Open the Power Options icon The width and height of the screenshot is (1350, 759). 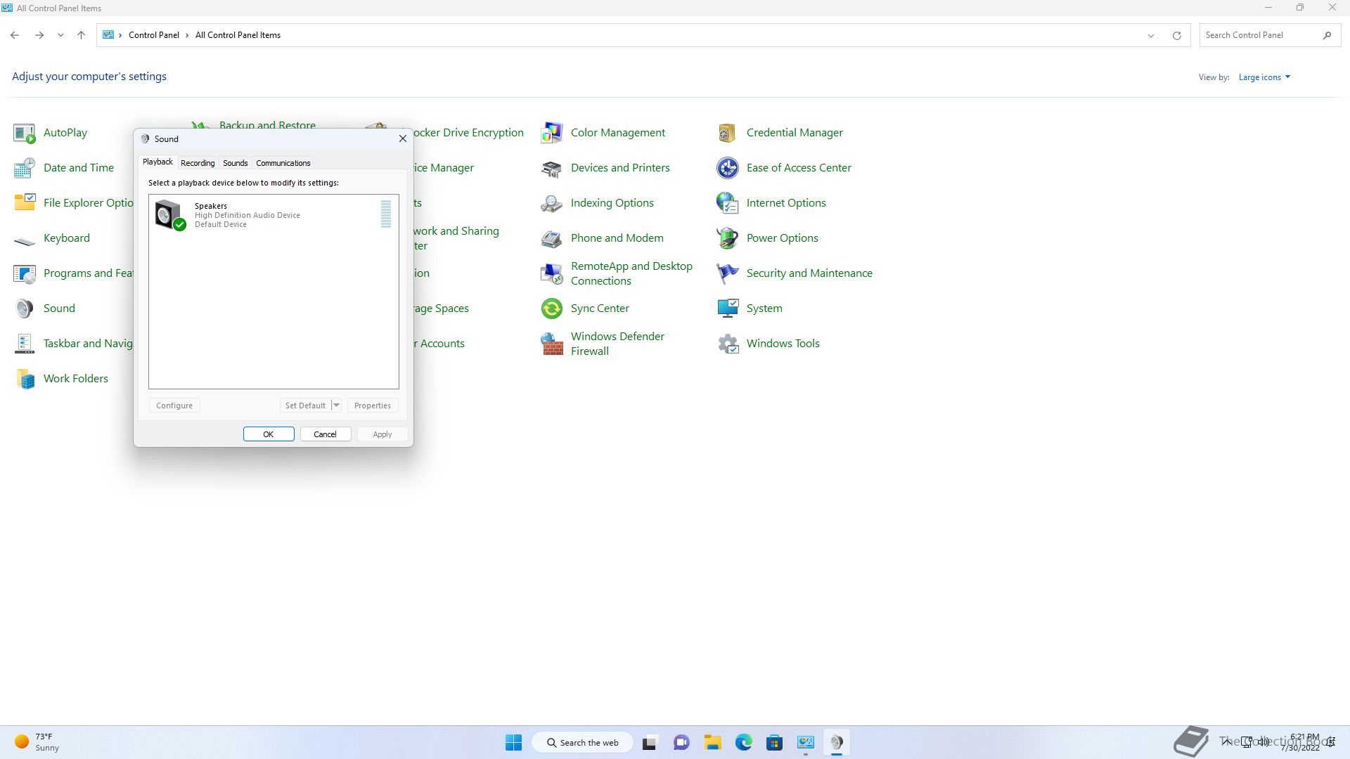(728, 238)
